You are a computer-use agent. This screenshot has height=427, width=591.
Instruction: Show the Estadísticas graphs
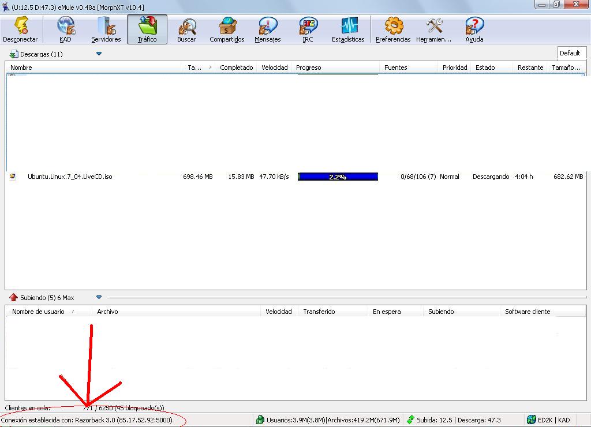pos(348,30)
